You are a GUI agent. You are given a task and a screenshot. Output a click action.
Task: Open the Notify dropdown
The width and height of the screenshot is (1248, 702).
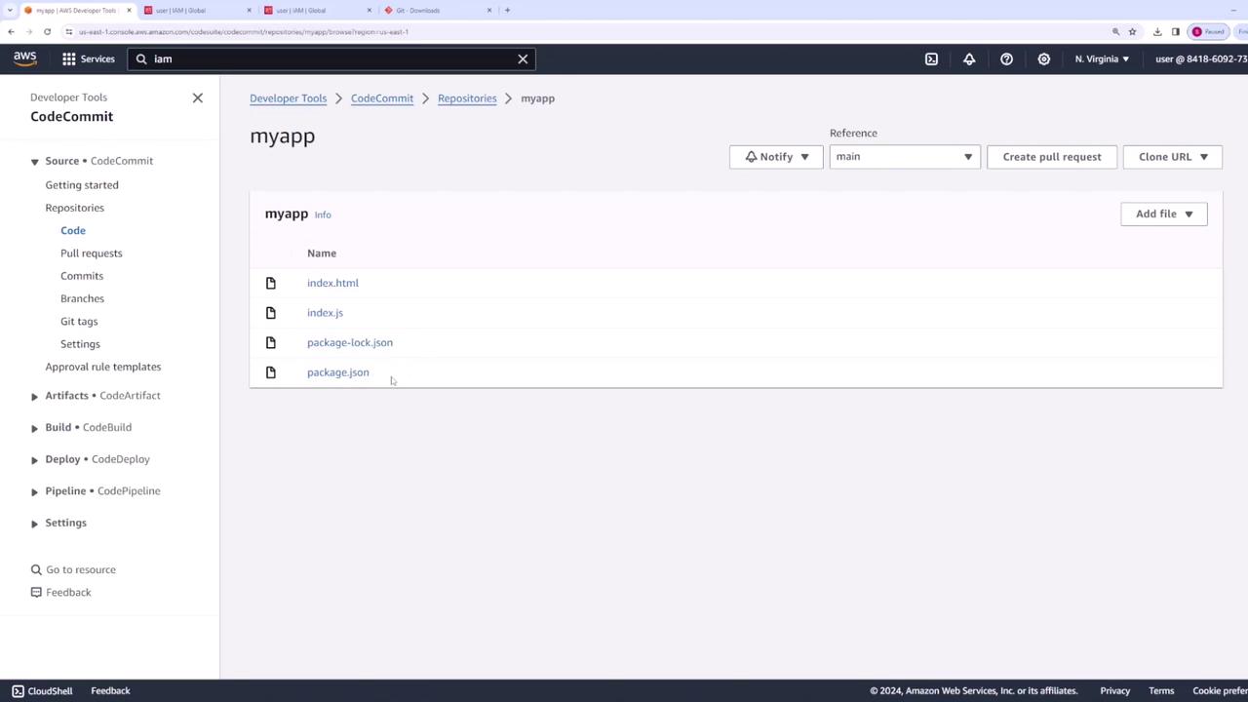(x=776, y=156)
